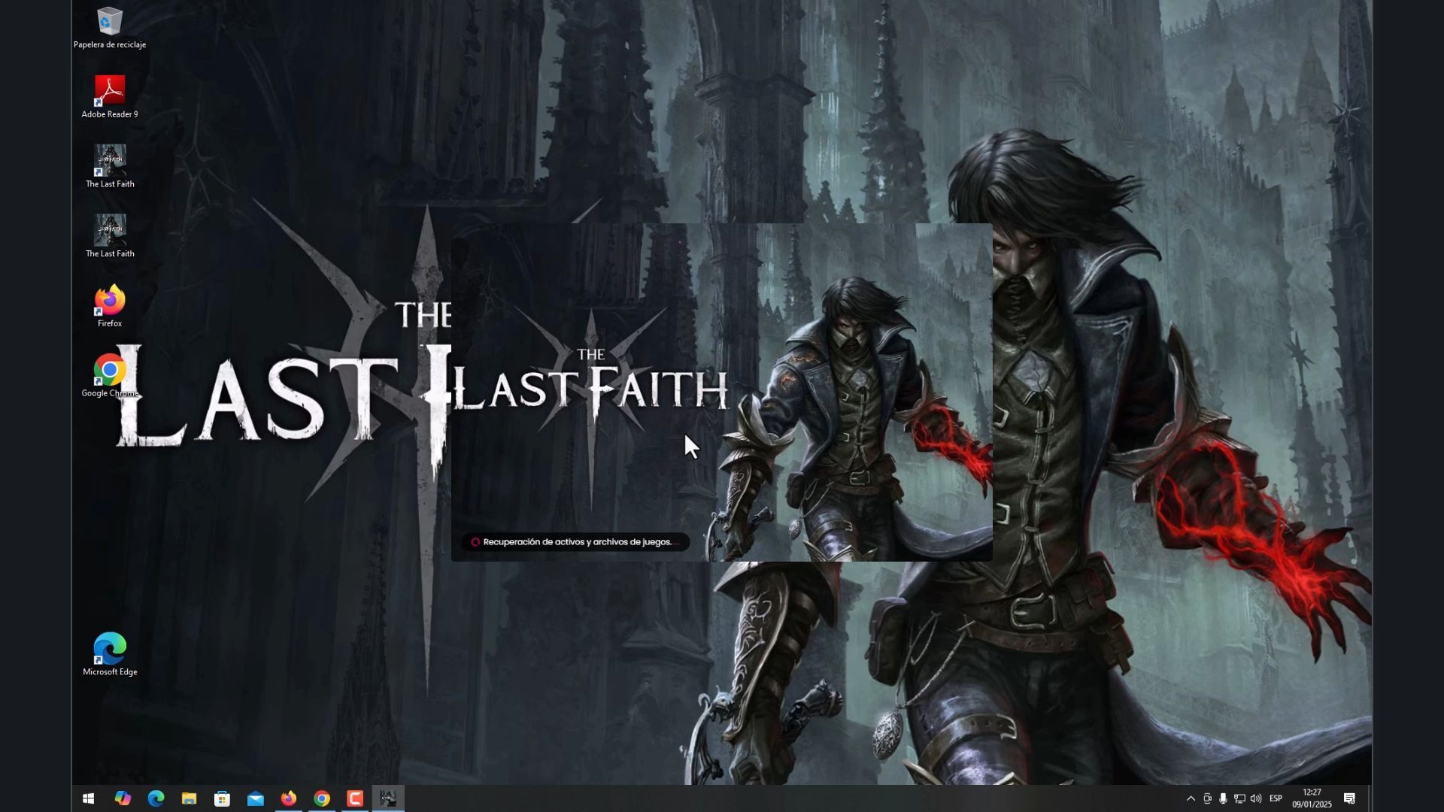
Task: Select the Firefox desktop shortcut
Action: pyautogui.click(x=110, y=306)
